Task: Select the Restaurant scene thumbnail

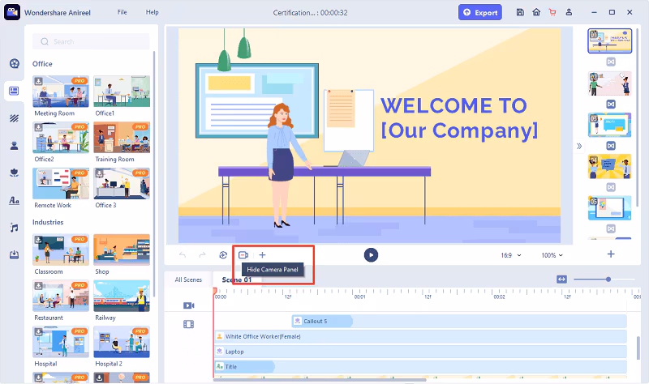Action: point(61,296)
